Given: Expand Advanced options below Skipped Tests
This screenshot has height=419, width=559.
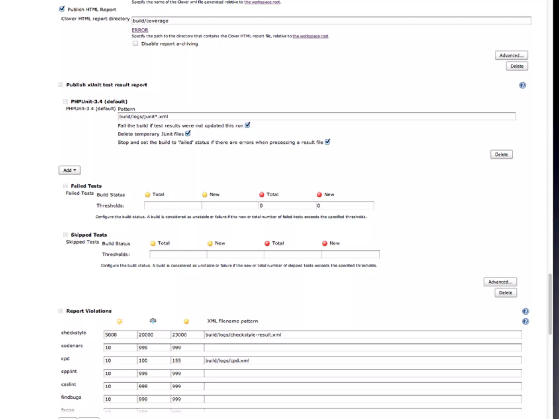Looking at the screenshot, I should point(500,282).
